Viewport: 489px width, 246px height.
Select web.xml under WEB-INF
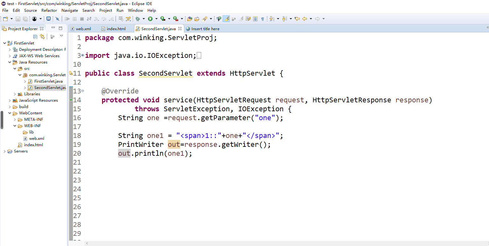click(37, 139)
